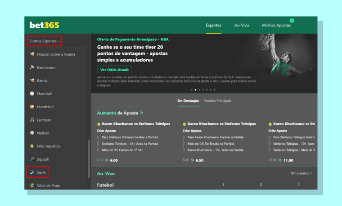Image resolution: width=342 pixels, height=206 pixels.
Task: Select the Squash racket icon
Action: 32,159
